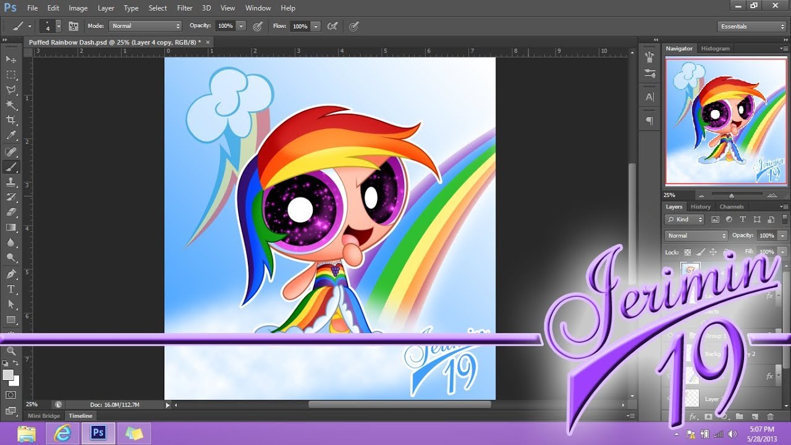791x445 pixels.
Task: Select the Healing Brush tool
Action: point(11,151)
